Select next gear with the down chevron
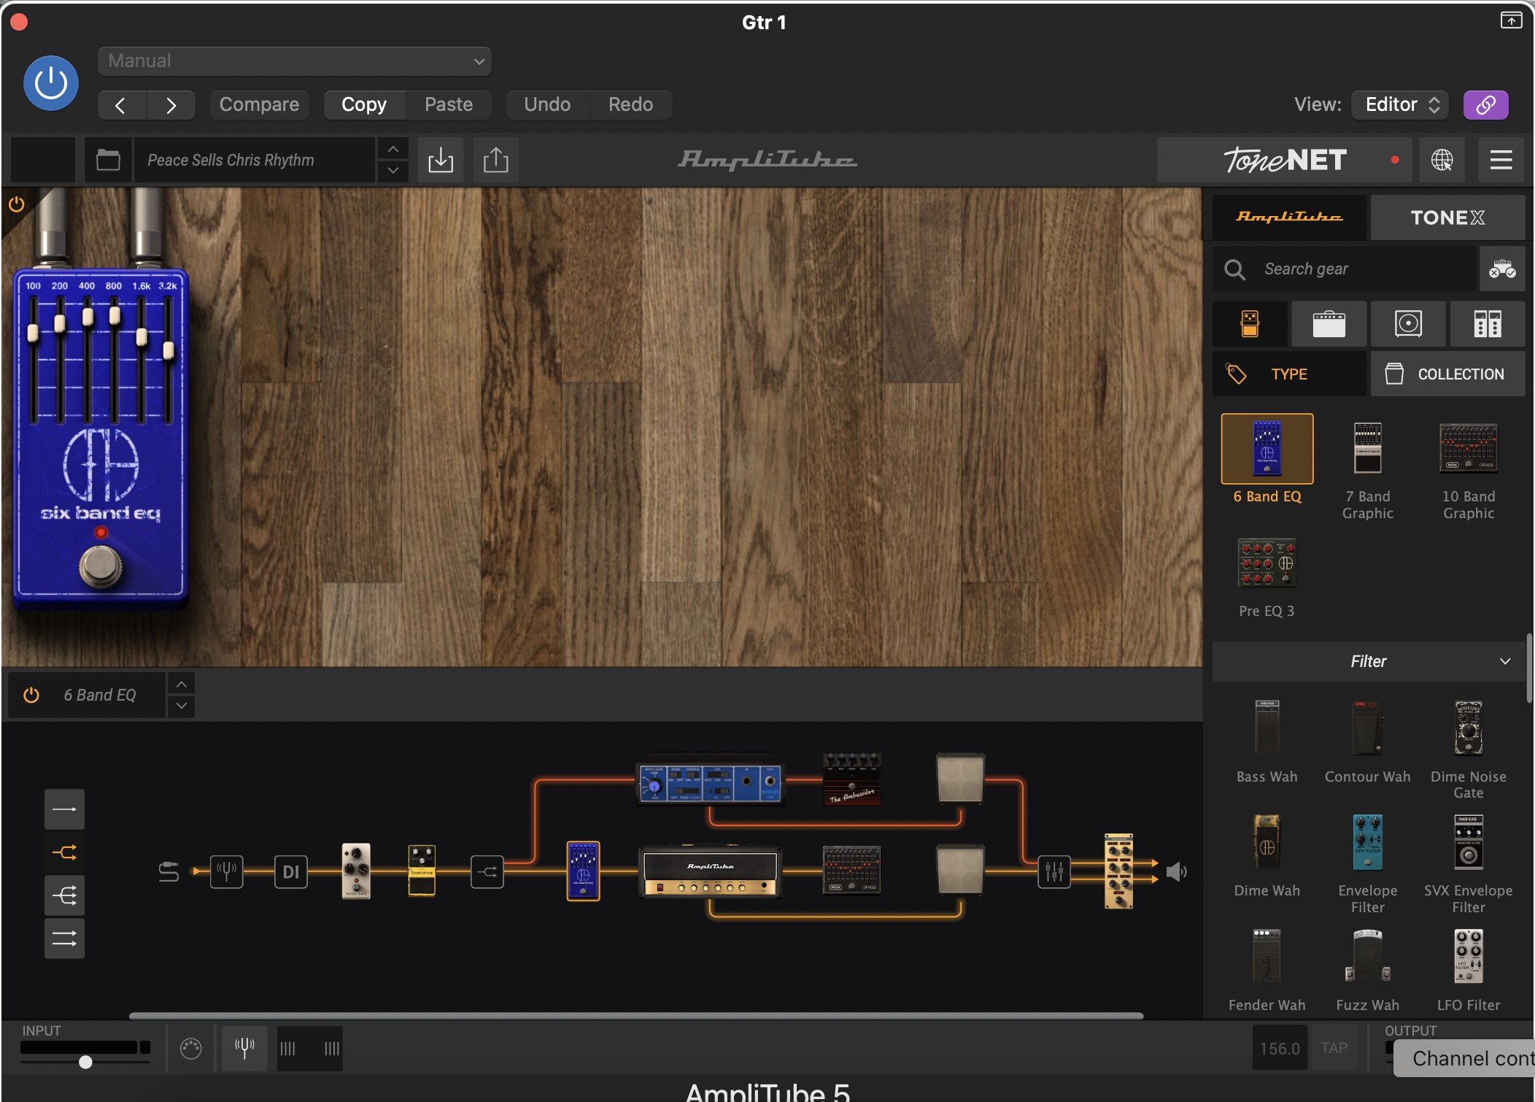 [x=182, y=706]
